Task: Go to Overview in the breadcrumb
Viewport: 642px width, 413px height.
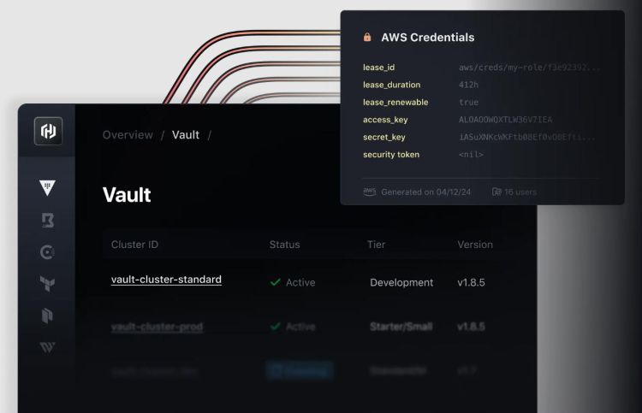Action: click(x=128, y=135)
